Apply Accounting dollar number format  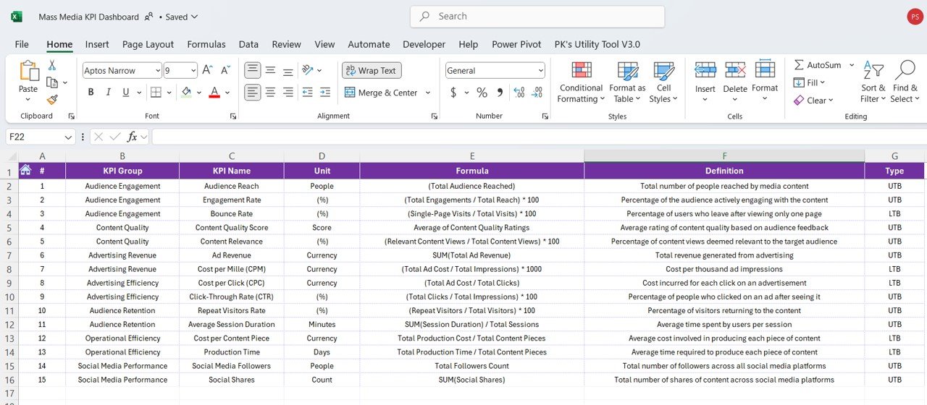[453, 93]
